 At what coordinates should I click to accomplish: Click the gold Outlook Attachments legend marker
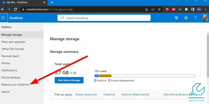click(109, 80)
